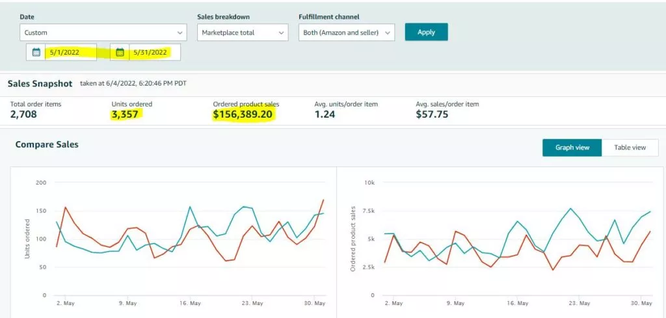Select the Units ordered value 3,357

(x=126, y=114)
